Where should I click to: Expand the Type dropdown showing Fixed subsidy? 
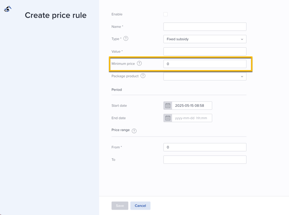(x=205, y=39)
